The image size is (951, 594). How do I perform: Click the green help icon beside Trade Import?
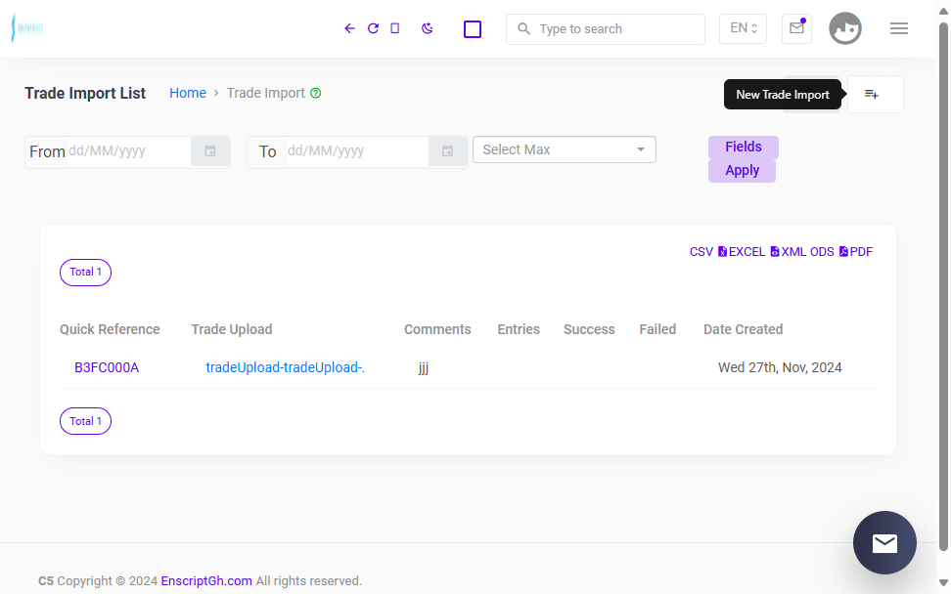point(315,93)
